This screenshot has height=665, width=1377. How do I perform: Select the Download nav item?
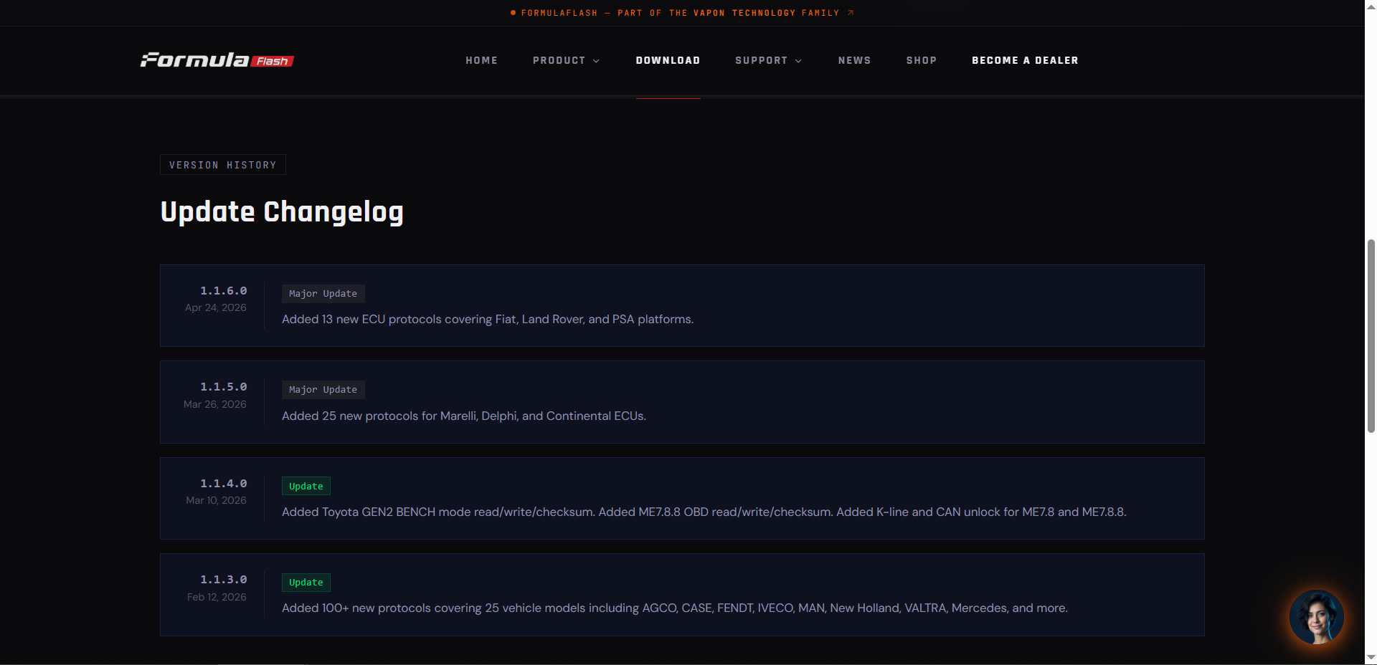pos(668,60)
